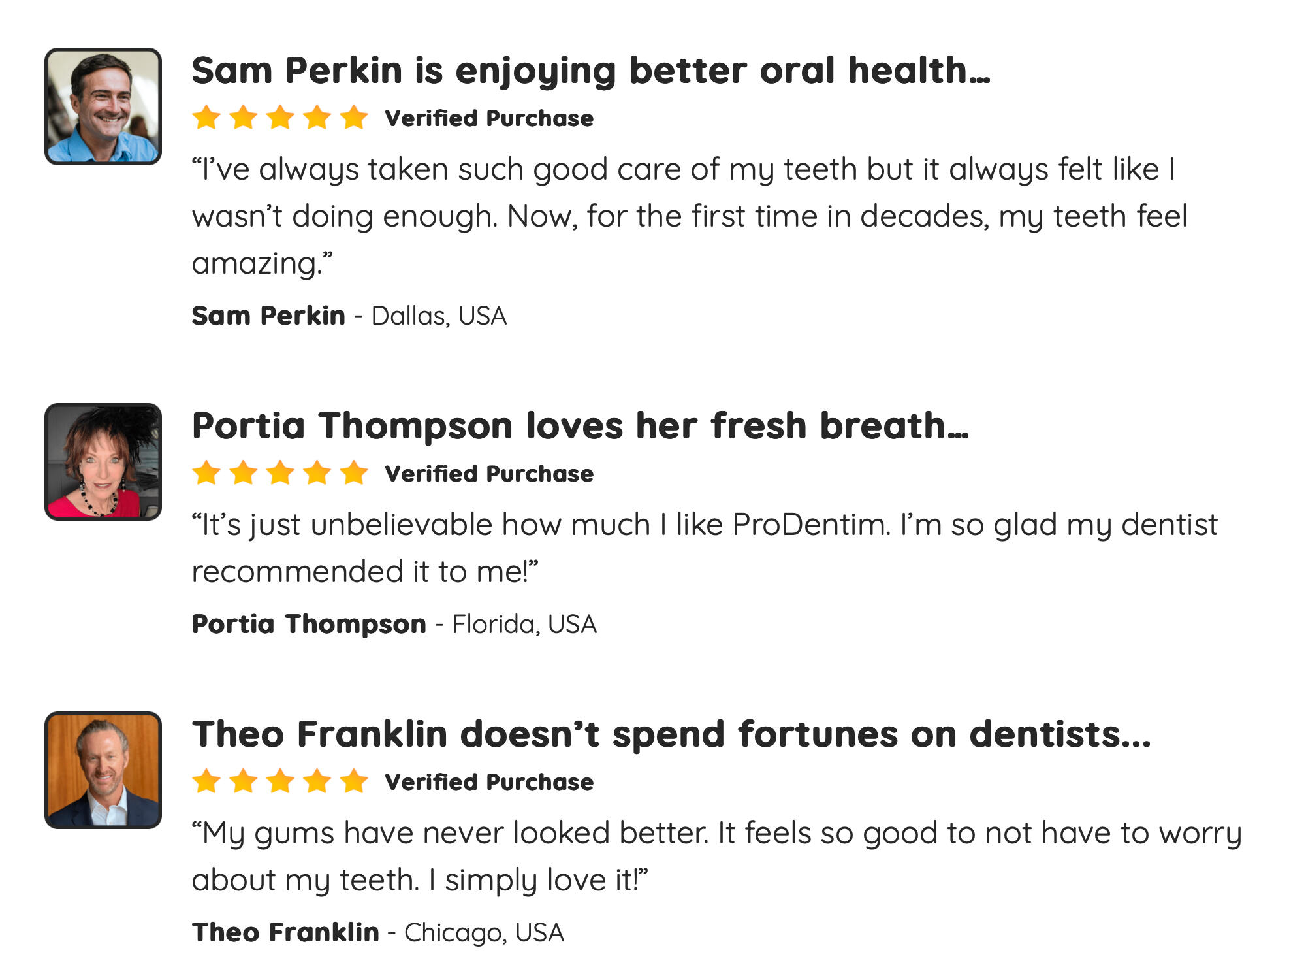Click fifth star in Theo Franklin's rating
The width and height of the screenshot is (1289, 980).
(x=354, y=781)
